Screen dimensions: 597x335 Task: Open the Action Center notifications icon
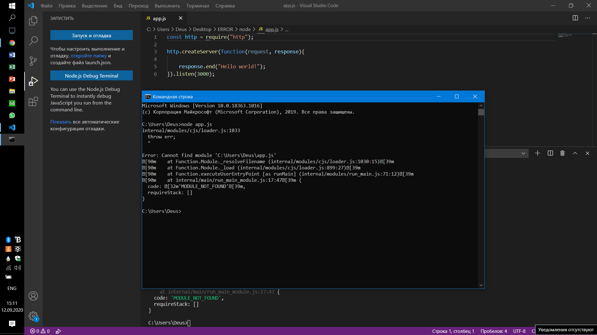[12, 324]
